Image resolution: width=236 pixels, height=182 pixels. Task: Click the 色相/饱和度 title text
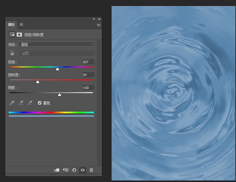(34, 35)
